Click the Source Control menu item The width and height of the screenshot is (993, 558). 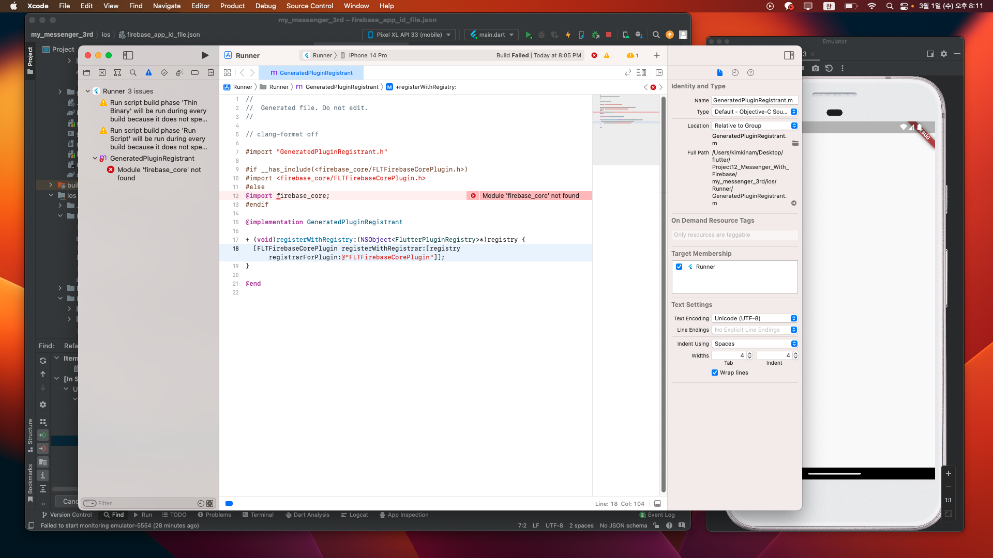point(310,6)
